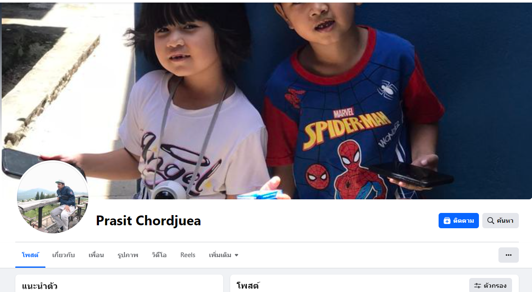
Task: Select the โพสต์ tab
Action: [30, 255]
